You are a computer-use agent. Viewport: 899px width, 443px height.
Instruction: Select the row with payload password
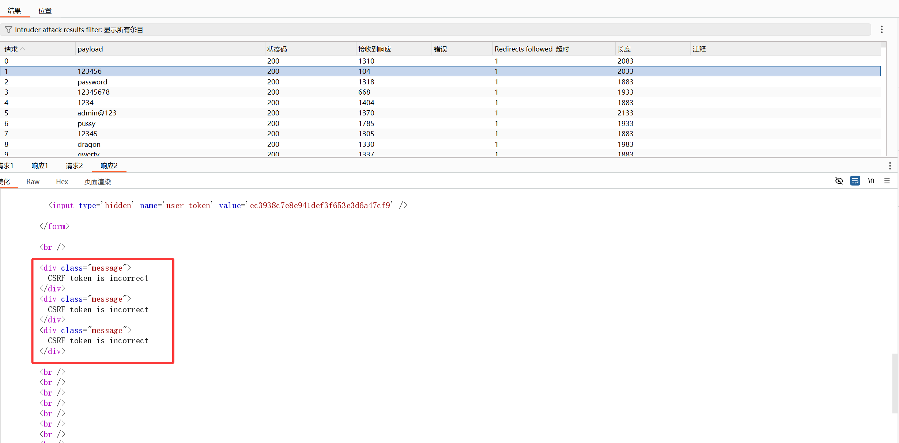pos(440,82)
